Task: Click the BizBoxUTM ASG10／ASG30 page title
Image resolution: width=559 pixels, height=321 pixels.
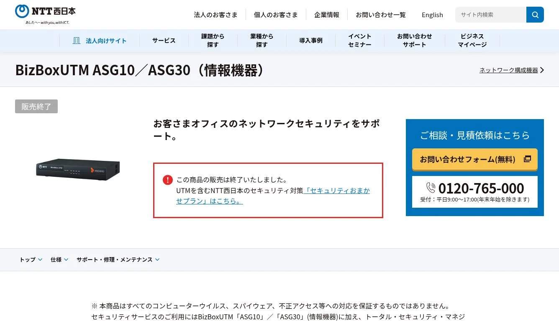Action: pos(141,70)
